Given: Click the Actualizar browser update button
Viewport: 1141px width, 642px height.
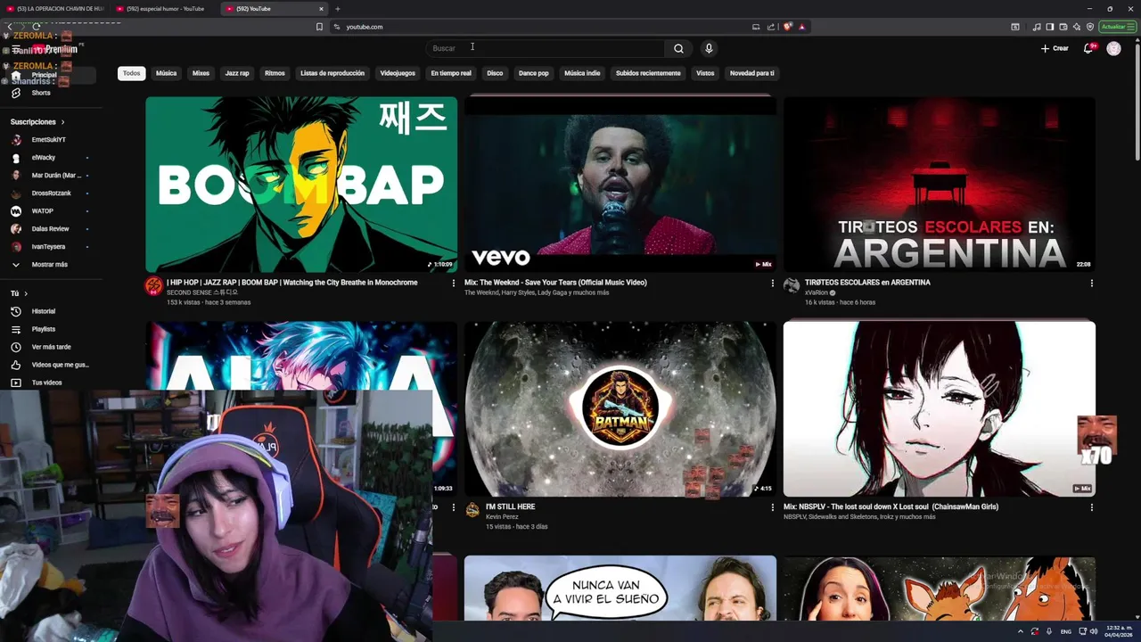Looking at the screenshot, I should click(x=1117, y=27).
